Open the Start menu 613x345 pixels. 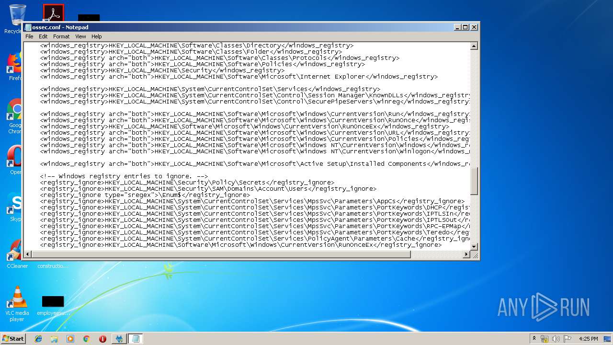pos(13,338)
